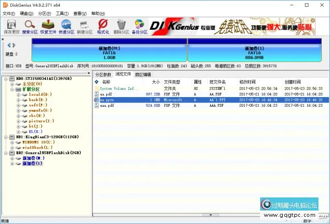Screen dimensions: 330x224
Task: Open the Help (帮助) menu
Action: [98, 13]
